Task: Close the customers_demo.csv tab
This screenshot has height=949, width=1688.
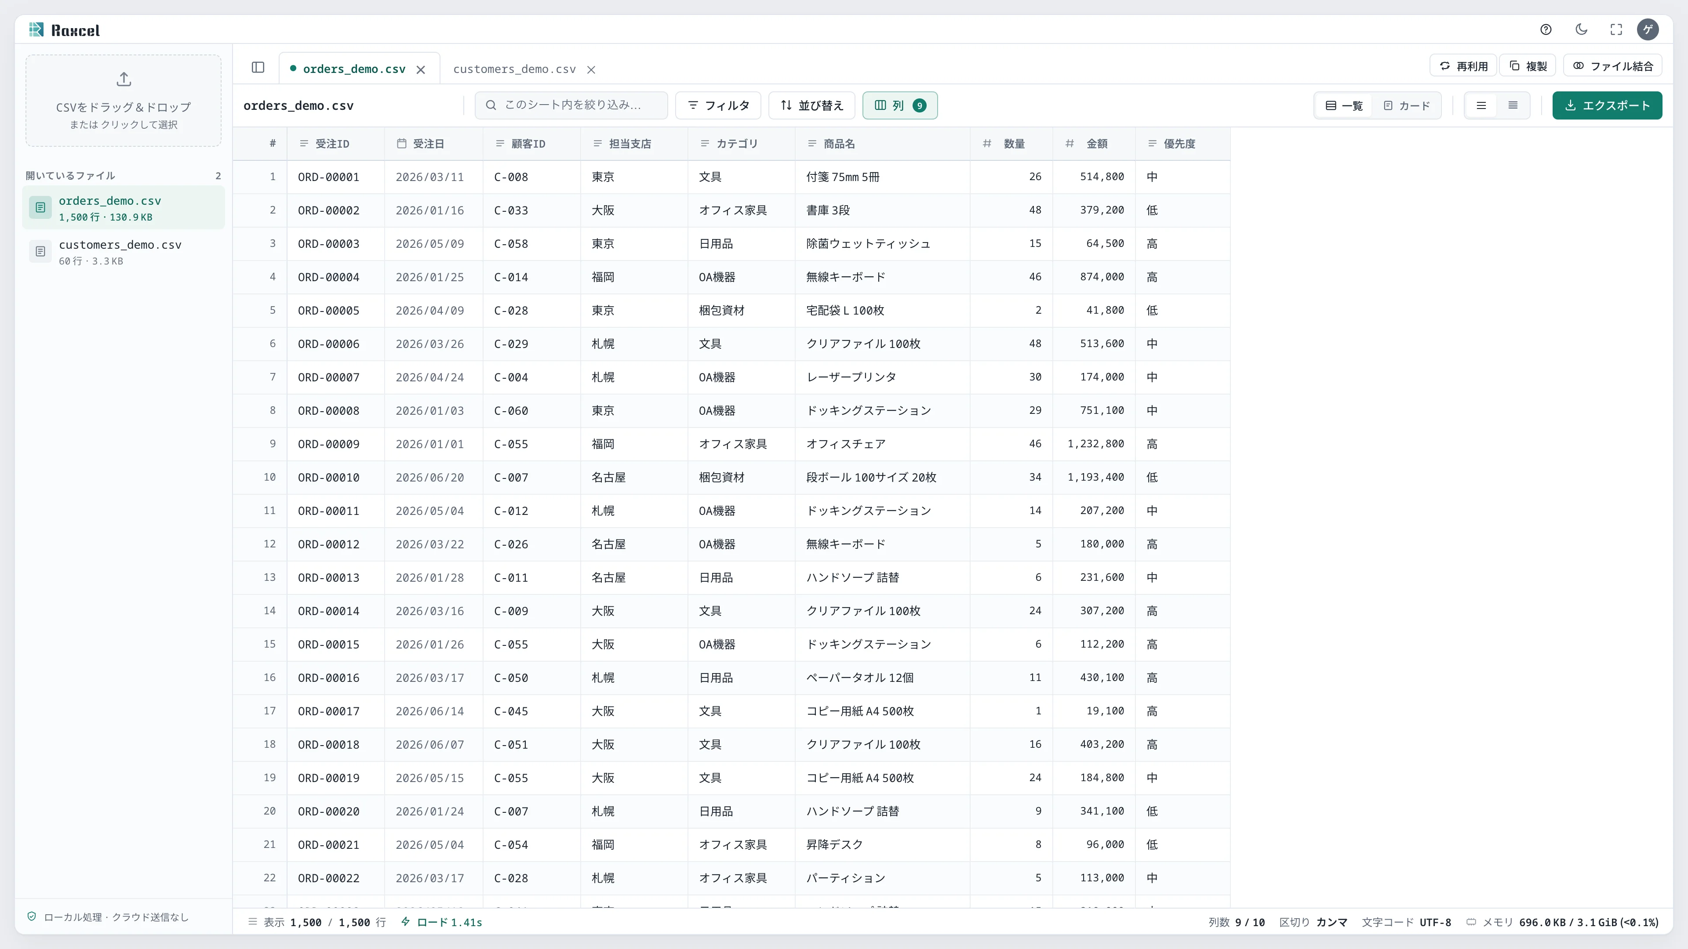Action: [x=591, y=69]
